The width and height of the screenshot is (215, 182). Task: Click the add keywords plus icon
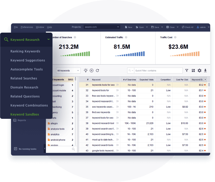coord(91,70)
